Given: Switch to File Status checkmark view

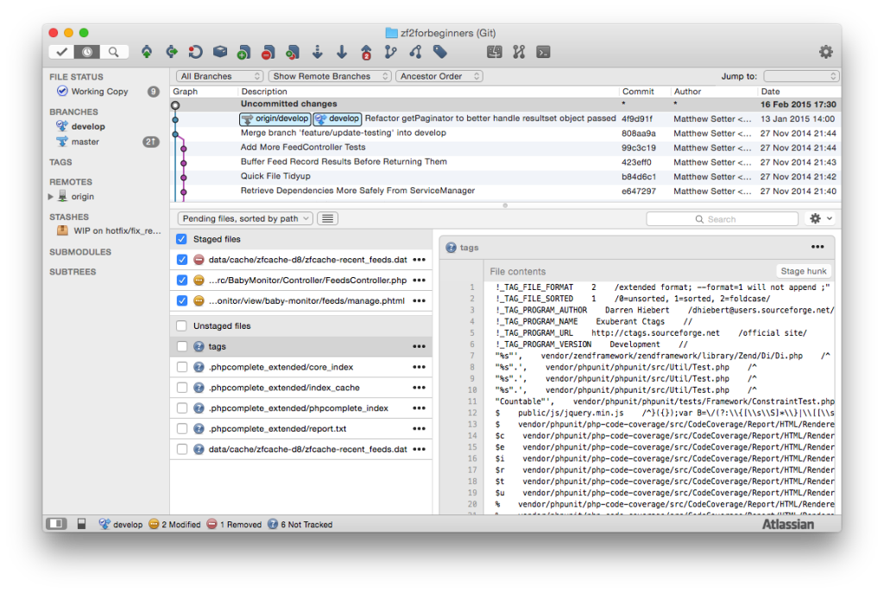Looking at the screenshot, I should tap(61, 52).
